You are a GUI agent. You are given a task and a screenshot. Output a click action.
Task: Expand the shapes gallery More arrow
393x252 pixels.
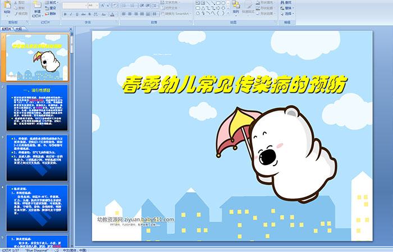tap(228, 13)
